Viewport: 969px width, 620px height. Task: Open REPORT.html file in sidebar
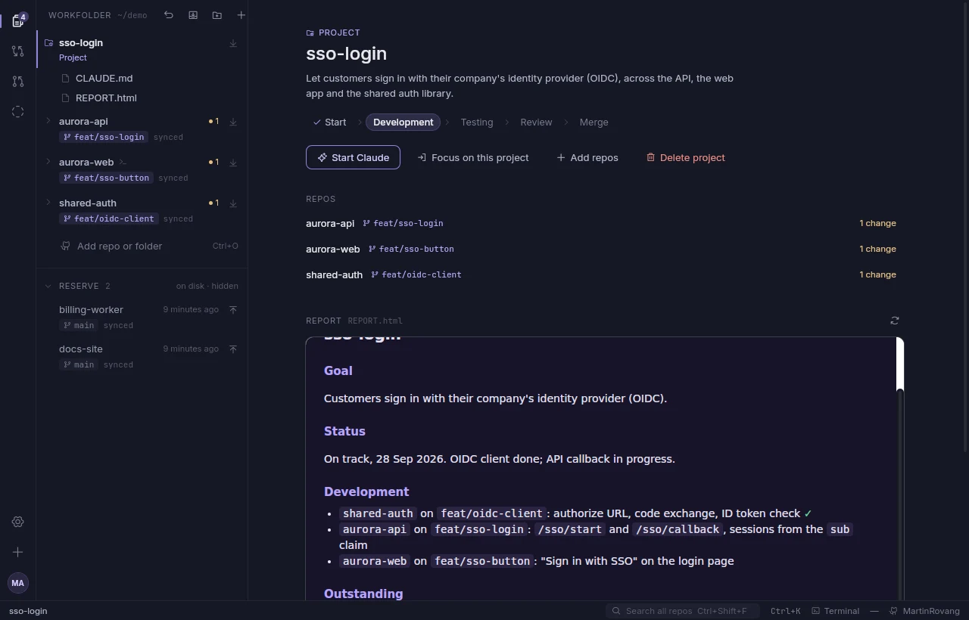[106, 98]
